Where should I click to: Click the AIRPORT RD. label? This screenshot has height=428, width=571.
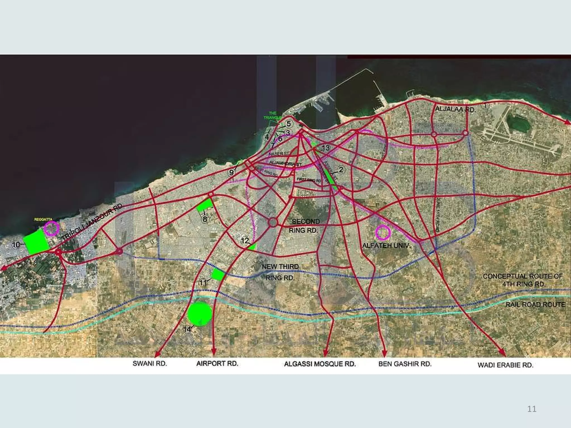coord(217,364)
